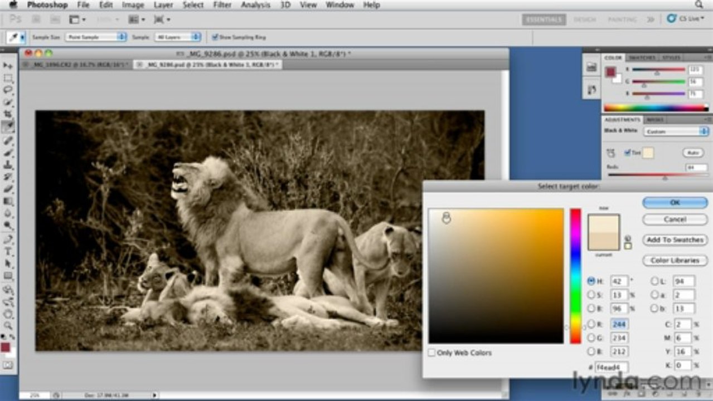Viewport: 713px width, 401px height.
Task: Expand more workspaces chevron
Action: 651,19
